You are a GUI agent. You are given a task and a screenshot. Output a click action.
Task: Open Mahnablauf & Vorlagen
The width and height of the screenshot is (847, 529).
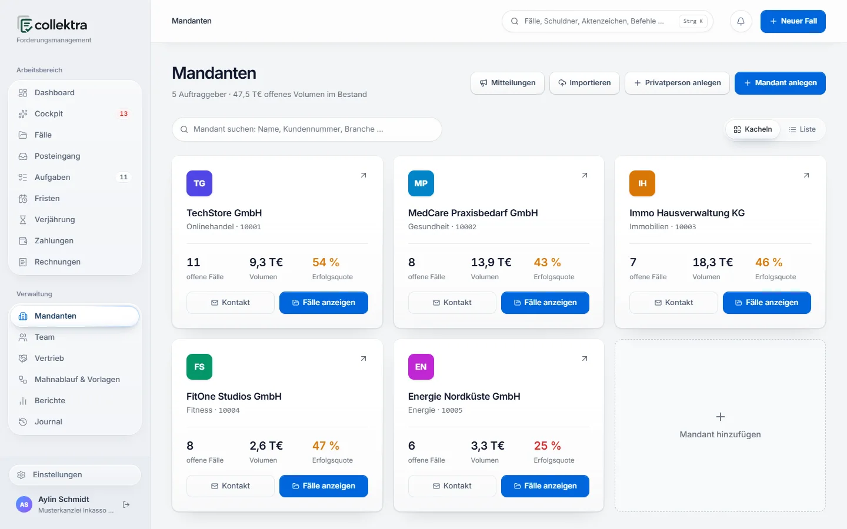75,380
